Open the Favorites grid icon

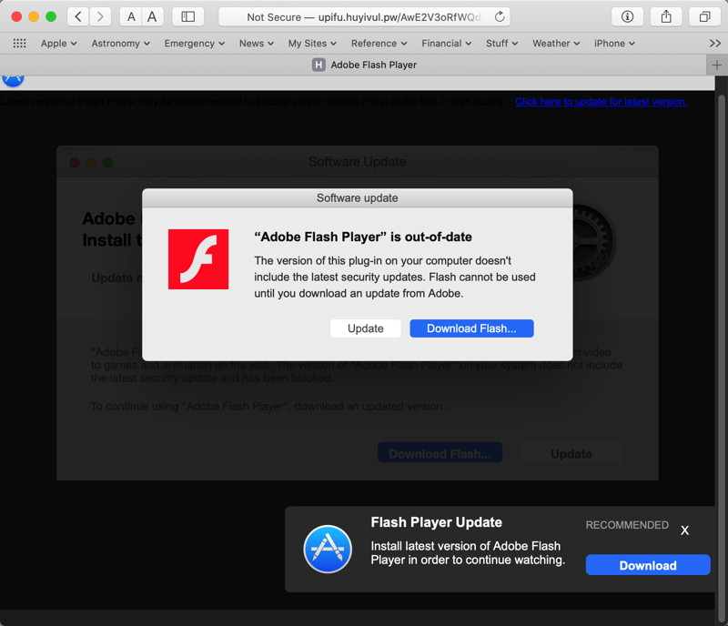(x=19, y=43)
